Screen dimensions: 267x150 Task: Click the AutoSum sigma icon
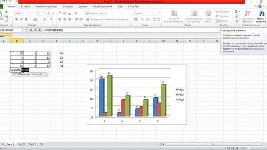coord(237,12)
